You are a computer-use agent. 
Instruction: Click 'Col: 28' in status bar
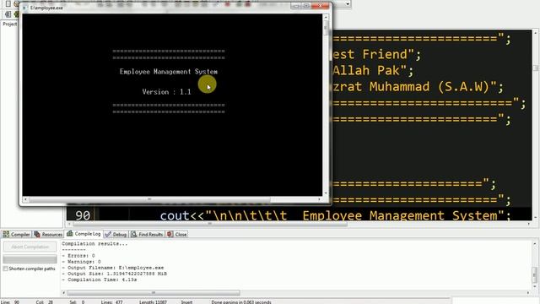point(45,302)
